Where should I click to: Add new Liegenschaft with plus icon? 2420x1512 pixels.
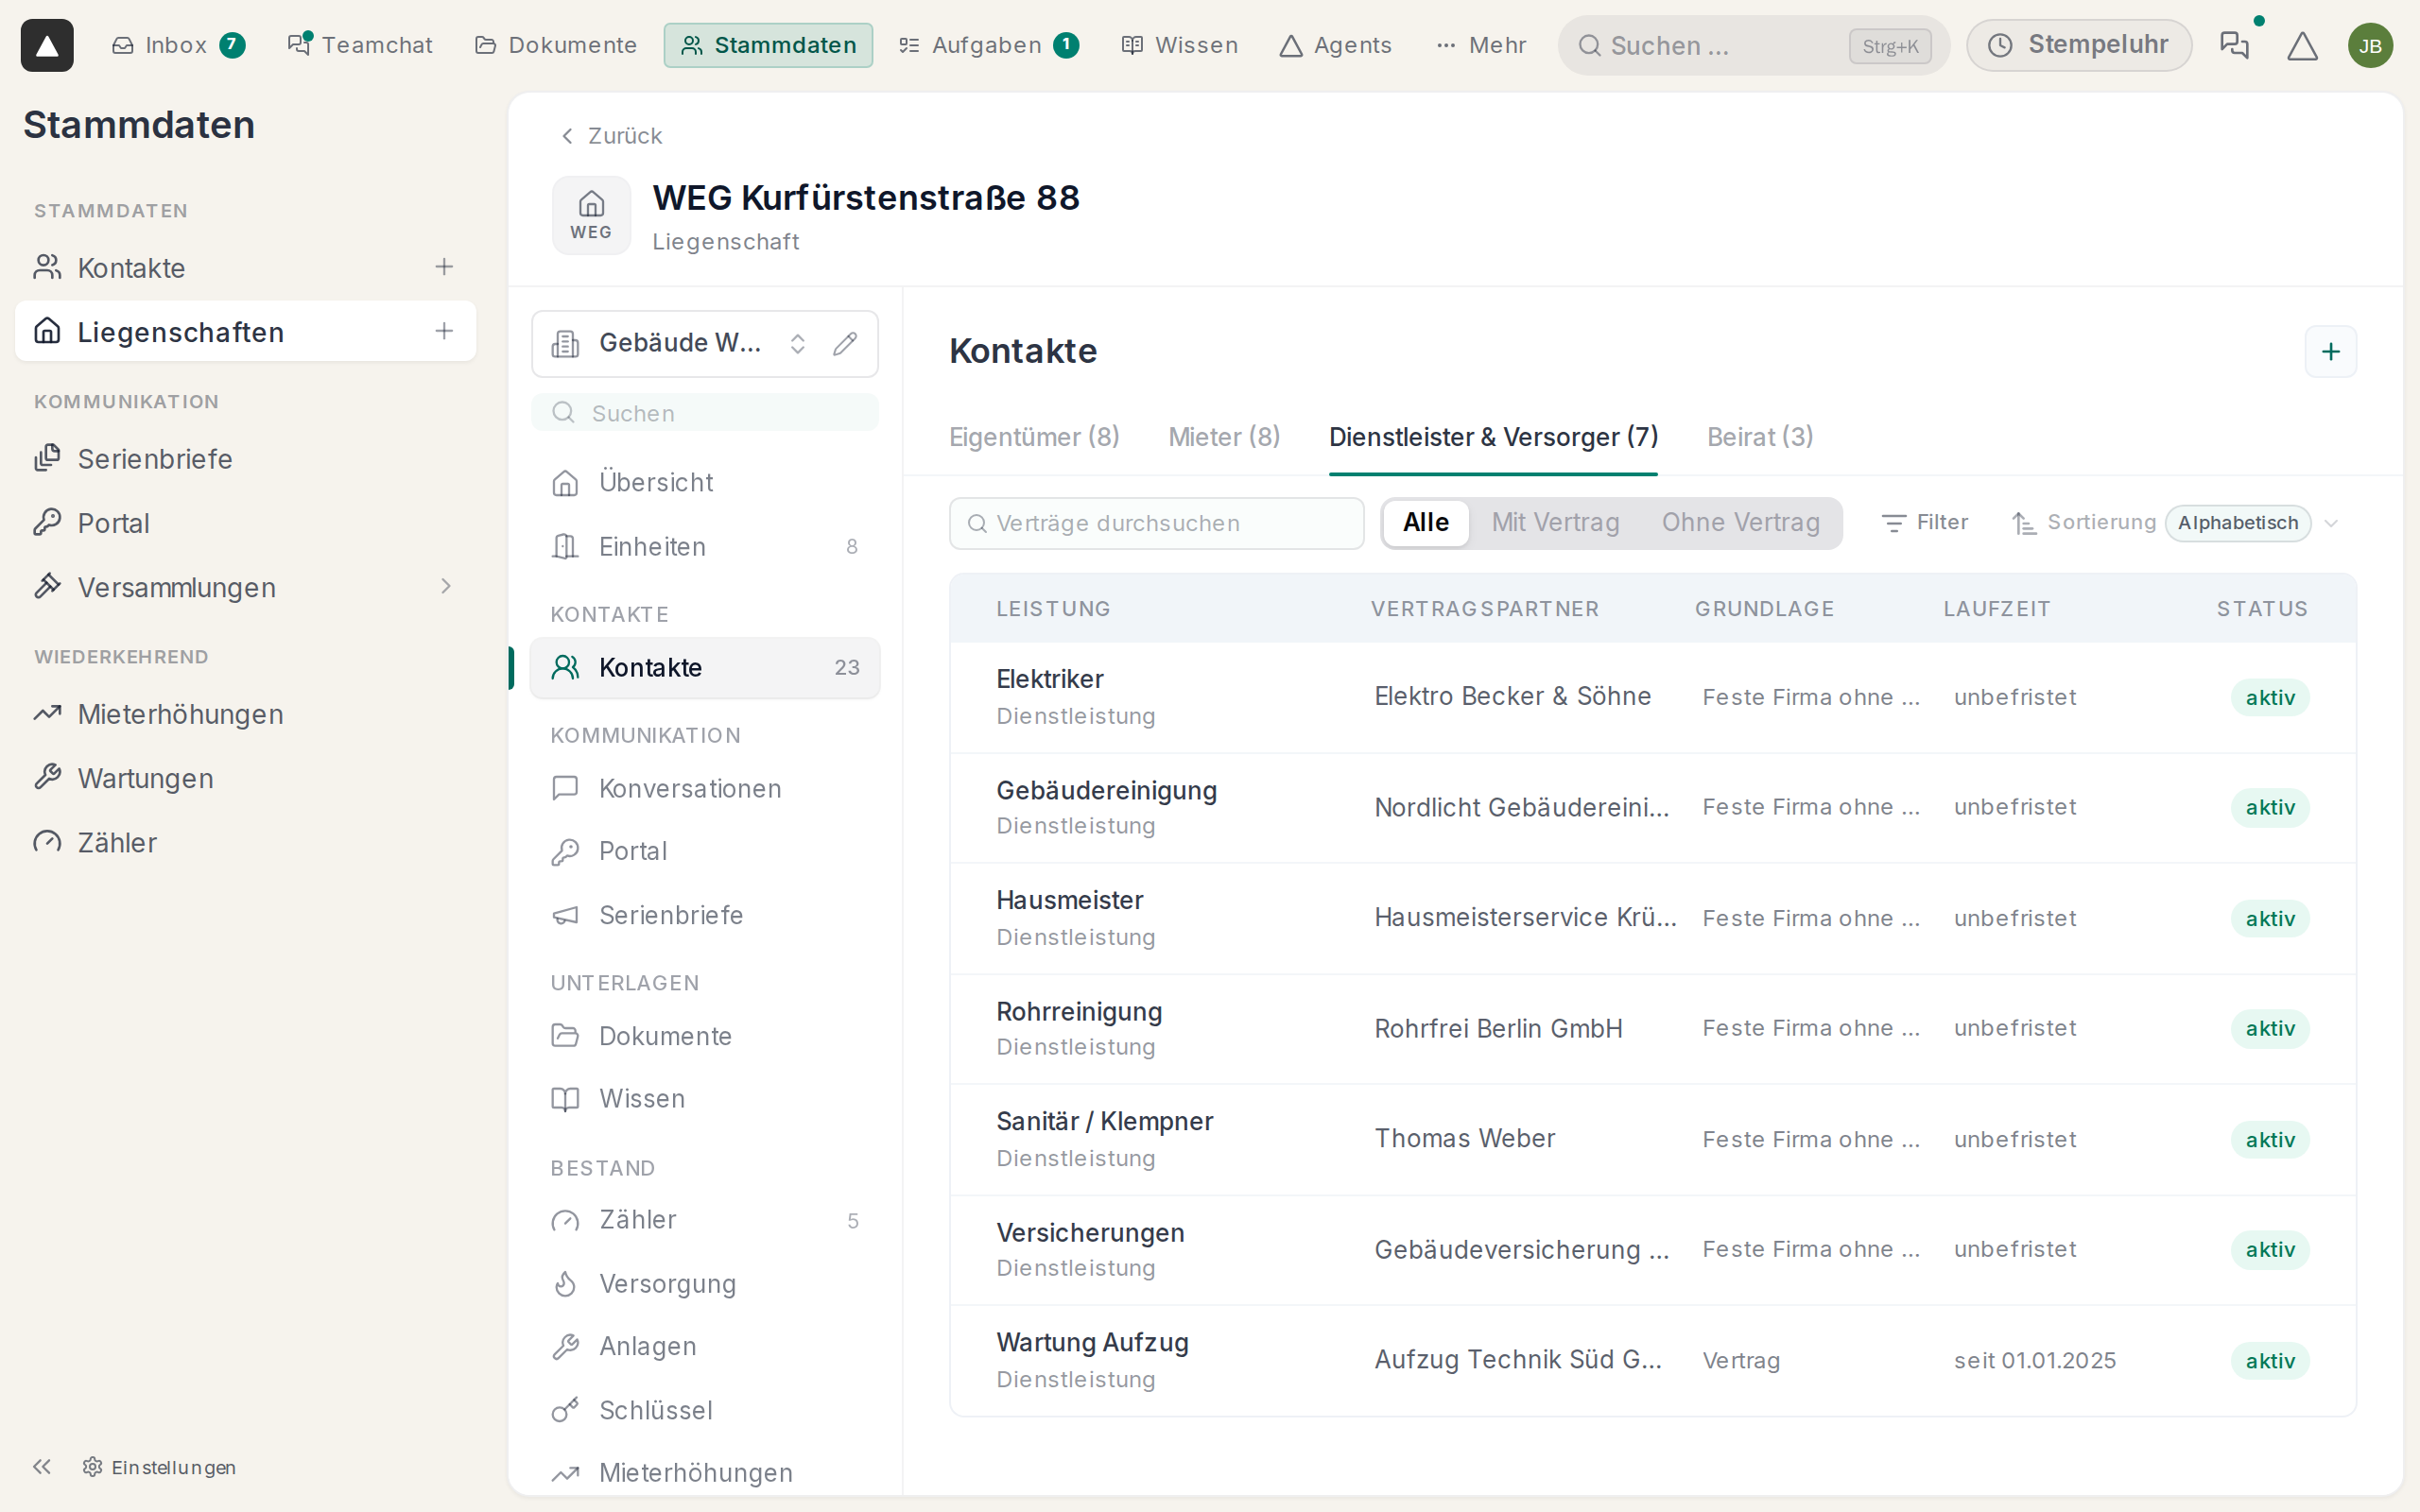(x=444, y=331)
